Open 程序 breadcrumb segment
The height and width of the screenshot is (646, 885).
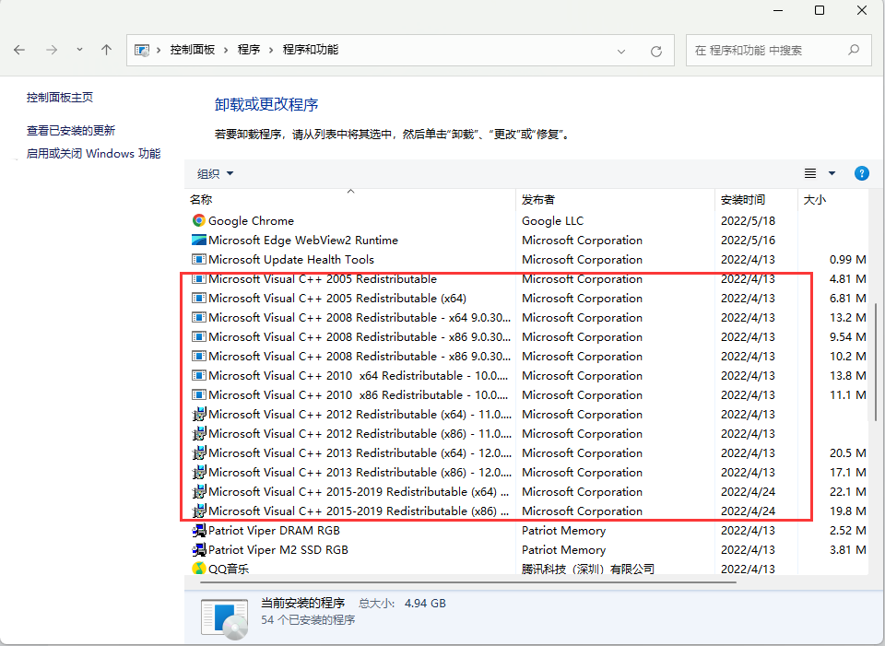click(249, 50)
